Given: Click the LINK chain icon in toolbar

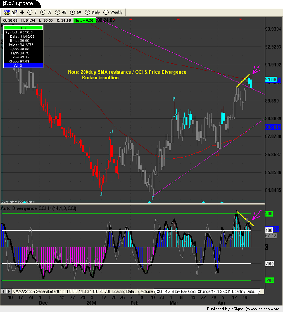Looking at the screenshot, I should tap(6, 12).
